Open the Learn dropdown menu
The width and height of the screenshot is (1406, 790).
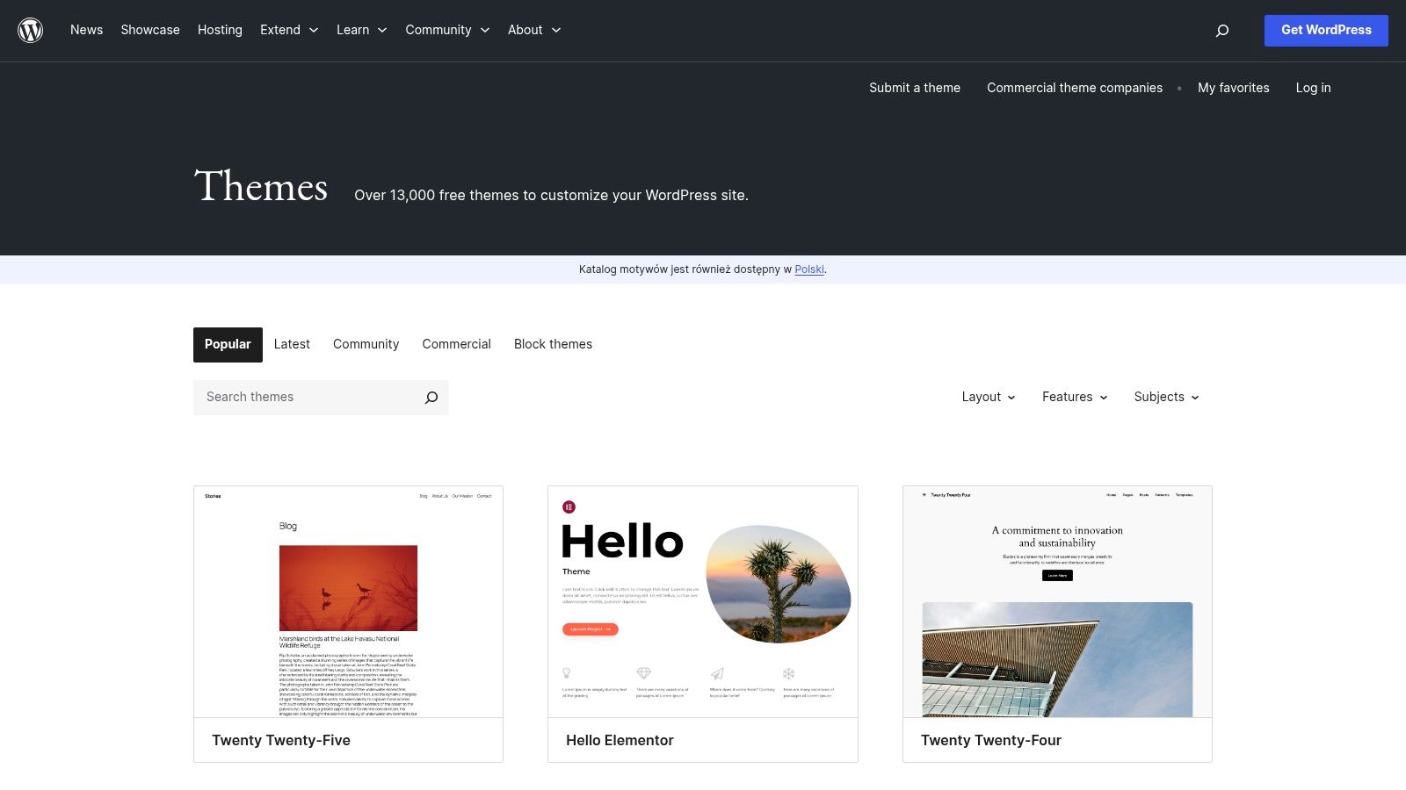click(x=361, y=30)
